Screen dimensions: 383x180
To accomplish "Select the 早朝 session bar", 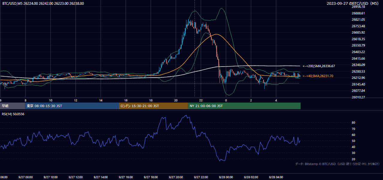I will (12, 106).
